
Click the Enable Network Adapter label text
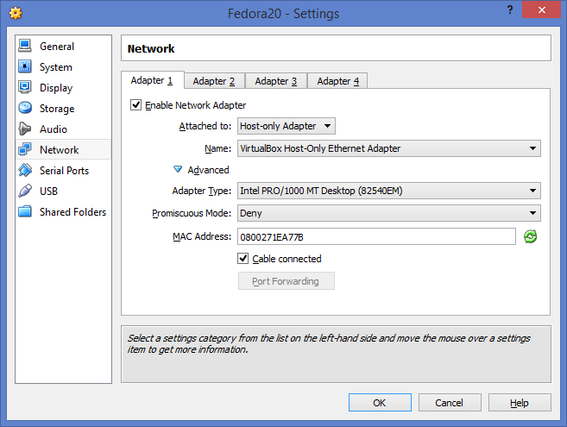195,105
